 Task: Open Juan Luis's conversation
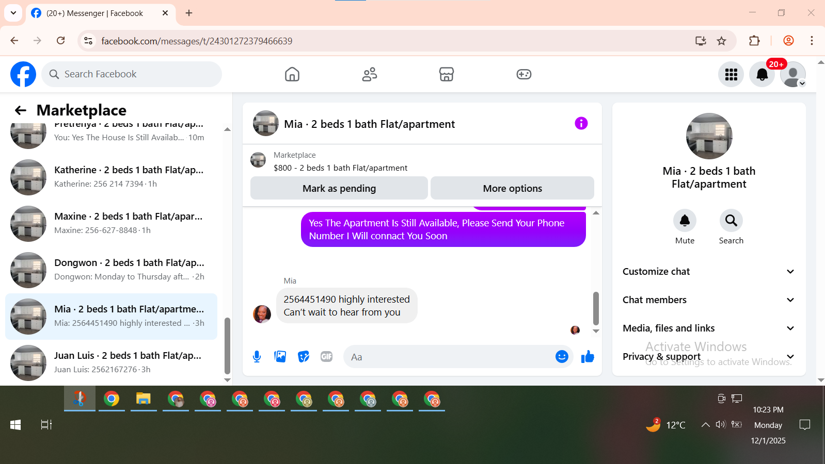(111, 362)
